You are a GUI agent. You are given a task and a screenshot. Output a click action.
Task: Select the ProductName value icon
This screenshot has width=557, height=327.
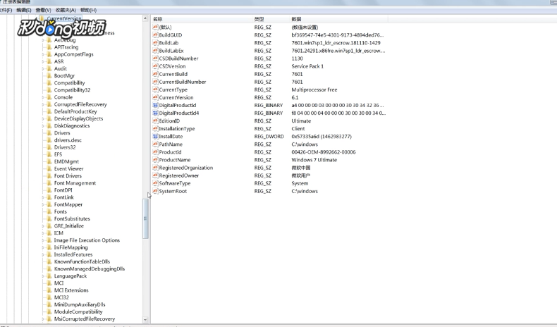(x=155, y=160)
